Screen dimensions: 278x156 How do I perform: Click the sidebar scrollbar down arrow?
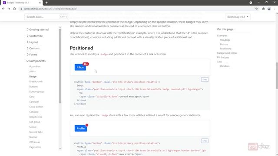pos(60,149)
